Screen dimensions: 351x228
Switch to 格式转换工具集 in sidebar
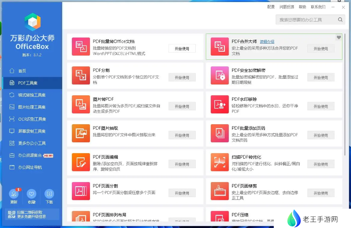pos(32,95)
